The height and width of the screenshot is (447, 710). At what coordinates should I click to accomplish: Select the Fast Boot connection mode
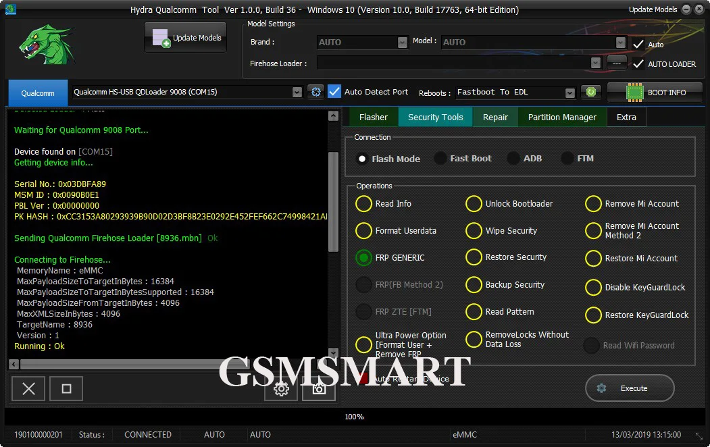click(x=440, y=159)
